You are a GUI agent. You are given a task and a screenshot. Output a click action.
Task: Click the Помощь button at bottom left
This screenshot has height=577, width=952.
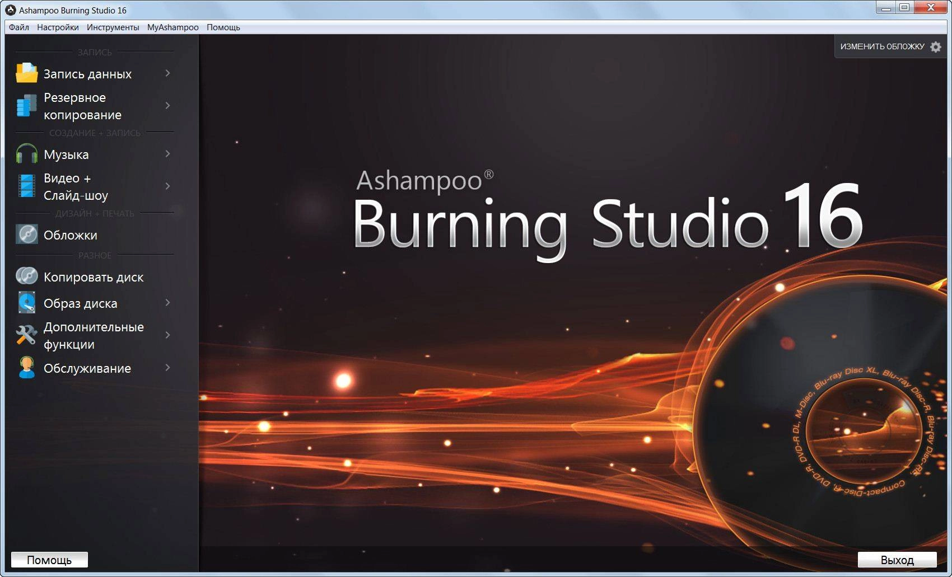pos(49,560)
